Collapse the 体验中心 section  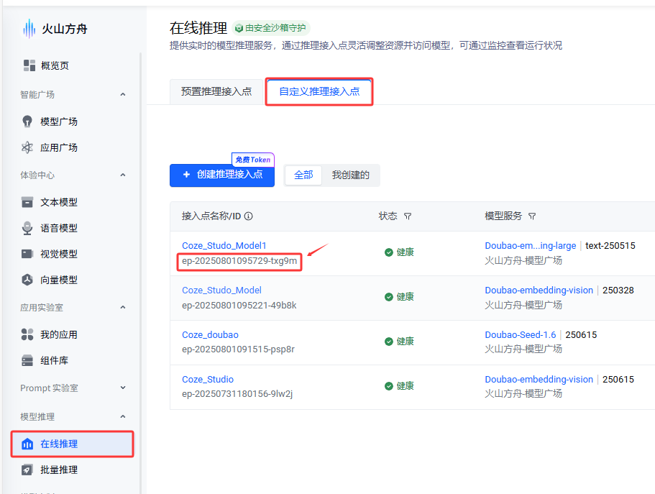coord(123,175)
